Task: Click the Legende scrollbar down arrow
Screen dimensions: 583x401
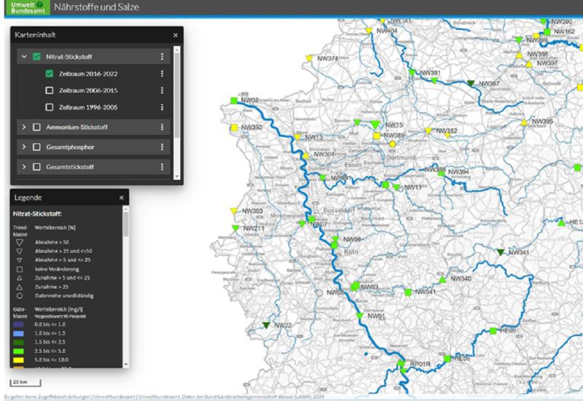Action: [x=125, y=365]
